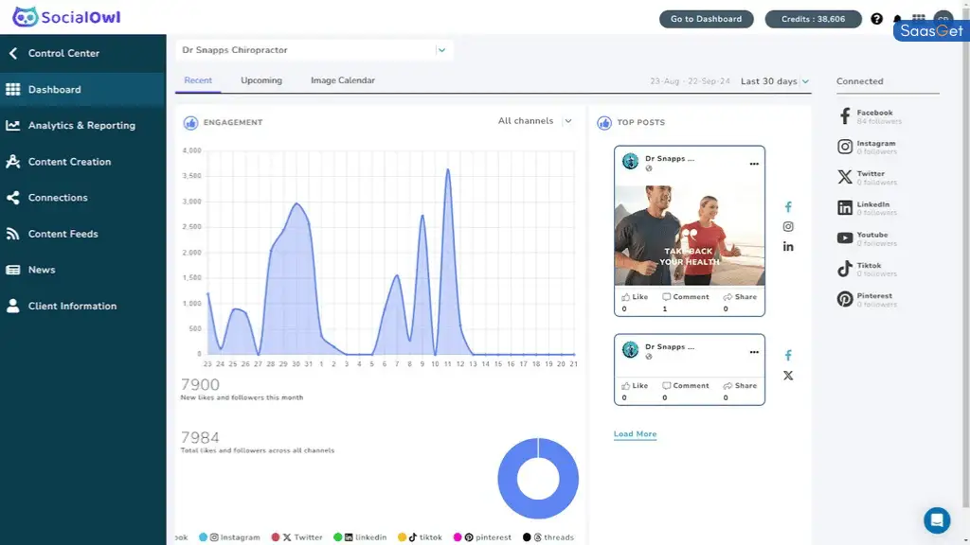Click the help question mark icon
This screenshot has height=545, width=970.
[x=877, y=18]
